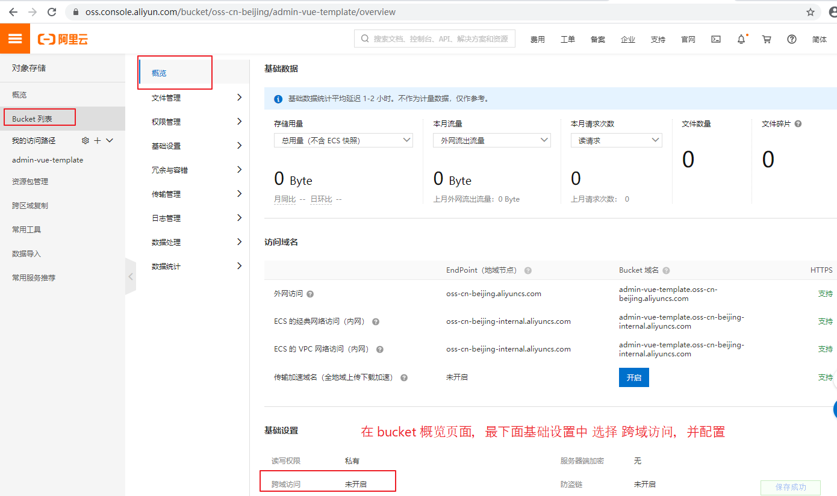Switch language via 简体

820,40
